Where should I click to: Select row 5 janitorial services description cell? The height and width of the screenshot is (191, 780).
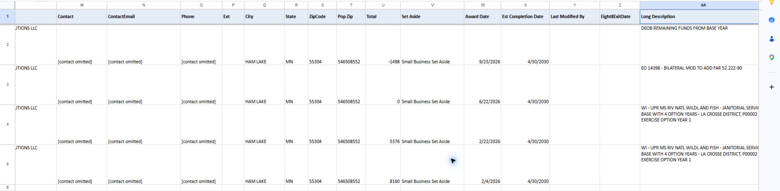click(x=699, y=164)
